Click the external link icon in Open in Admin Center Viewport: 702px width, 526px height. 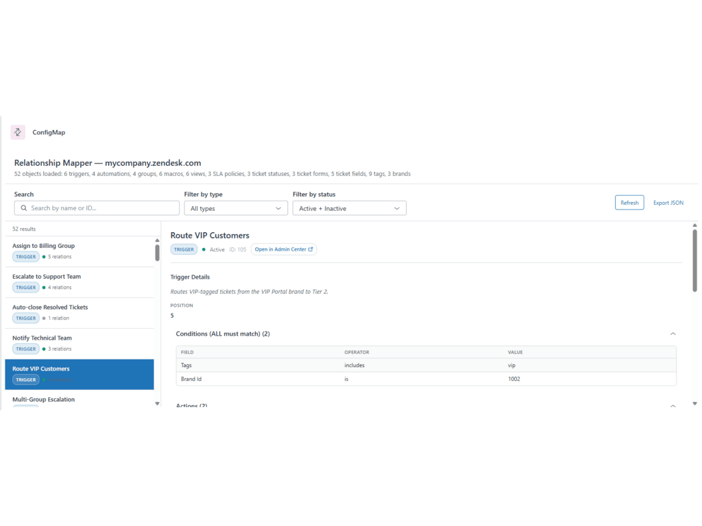point(311,249)
